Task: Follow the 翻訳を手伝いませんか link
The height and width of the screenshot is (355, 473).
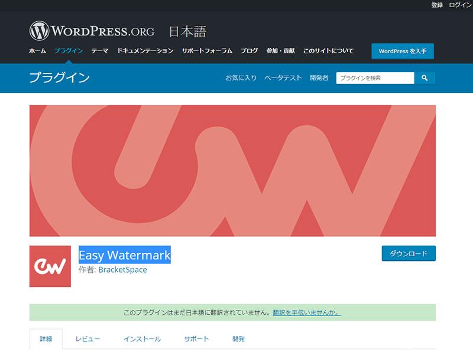Action: (306, 312)
